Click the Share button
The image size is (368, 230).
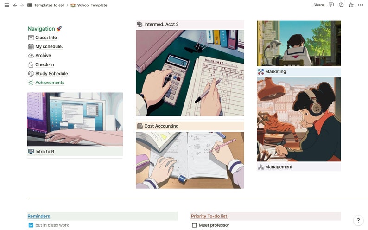318,5
